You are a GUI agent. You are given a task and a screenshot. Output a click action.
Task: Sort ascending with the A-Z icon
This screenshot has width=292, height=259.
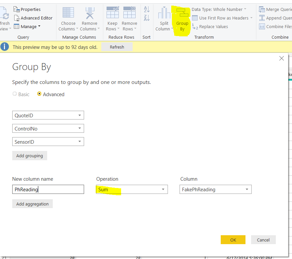[x=147, y=9]
